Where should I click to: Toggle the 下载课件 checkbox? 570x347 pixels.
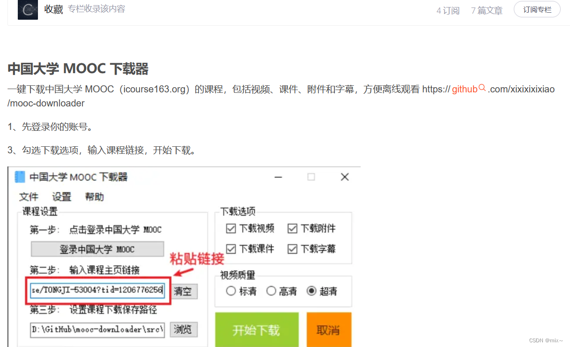[231, 249]
